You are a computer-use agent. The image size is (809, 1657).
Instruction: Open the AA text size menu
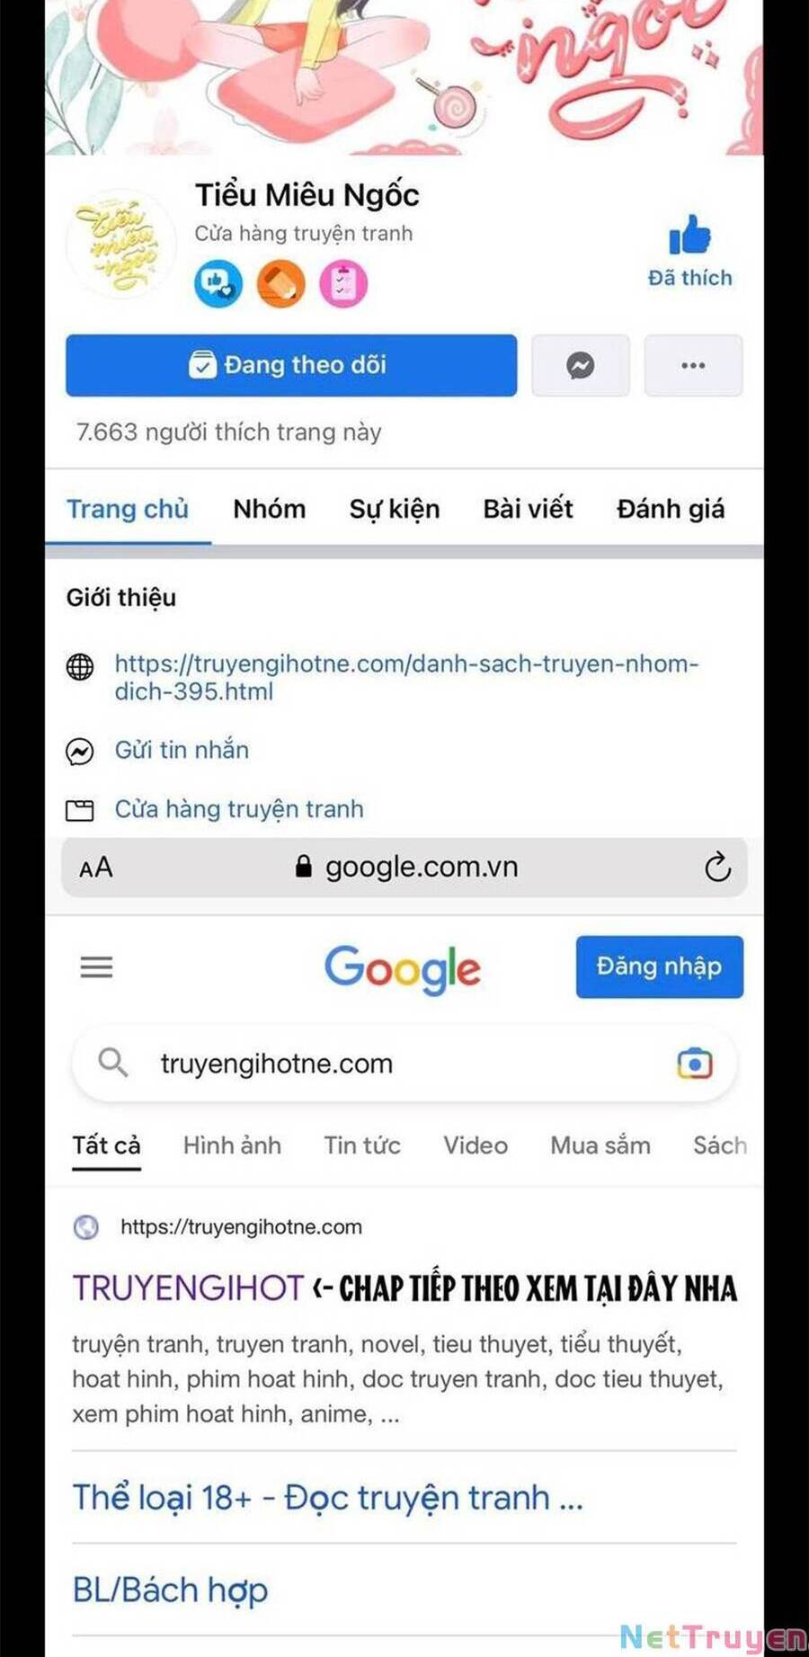point(96,868)
